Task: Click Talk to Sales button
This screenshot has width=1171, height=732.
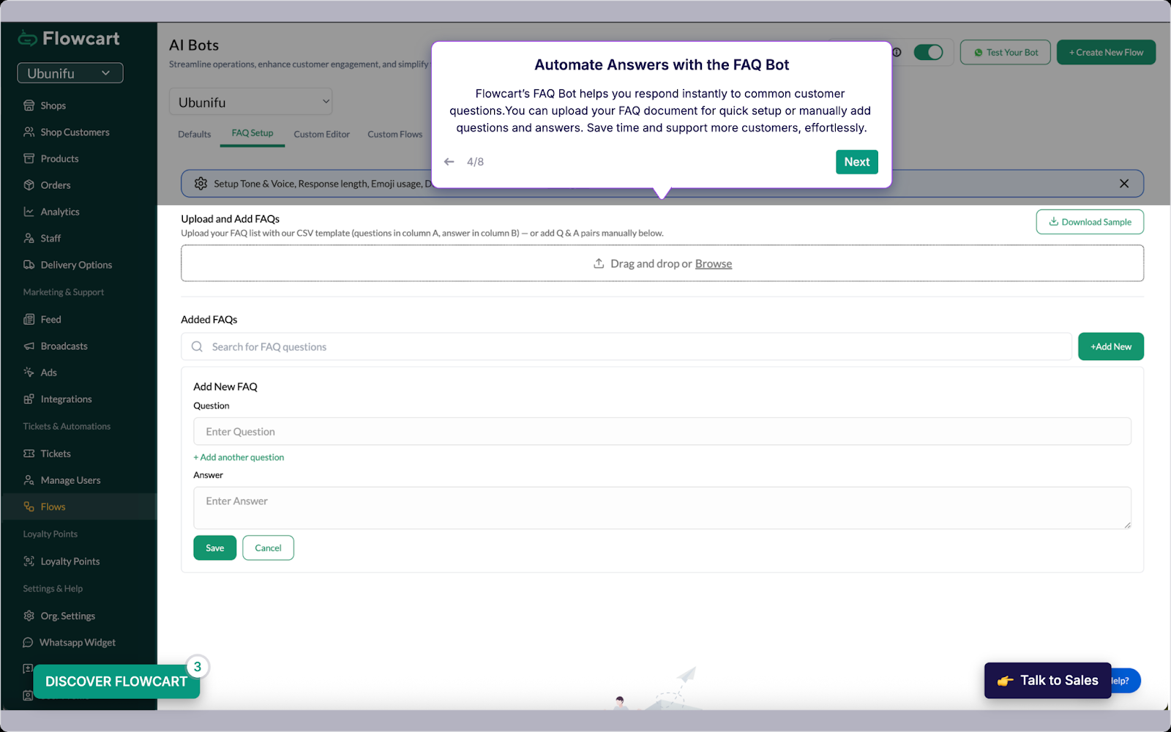Action: coord(1047,680)
